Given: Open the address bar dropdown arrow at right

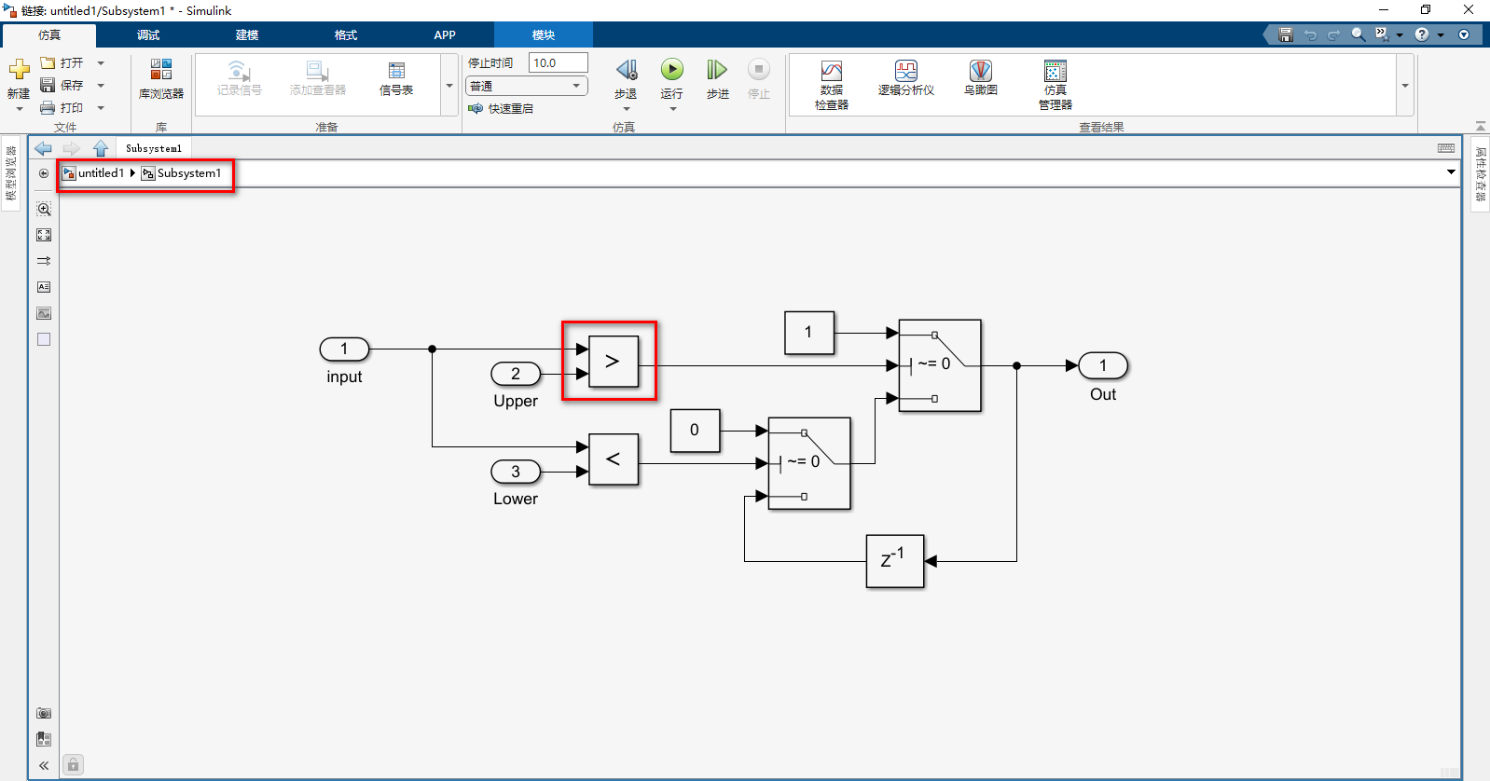Looking at the screenshot, I should click(1451, 172).
